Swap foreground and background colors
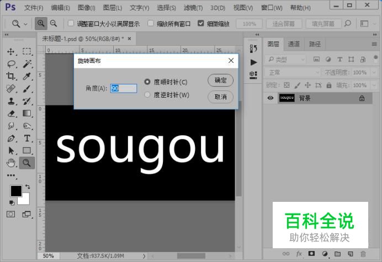This screenshot has width=382, height=262. pos(28,187)
